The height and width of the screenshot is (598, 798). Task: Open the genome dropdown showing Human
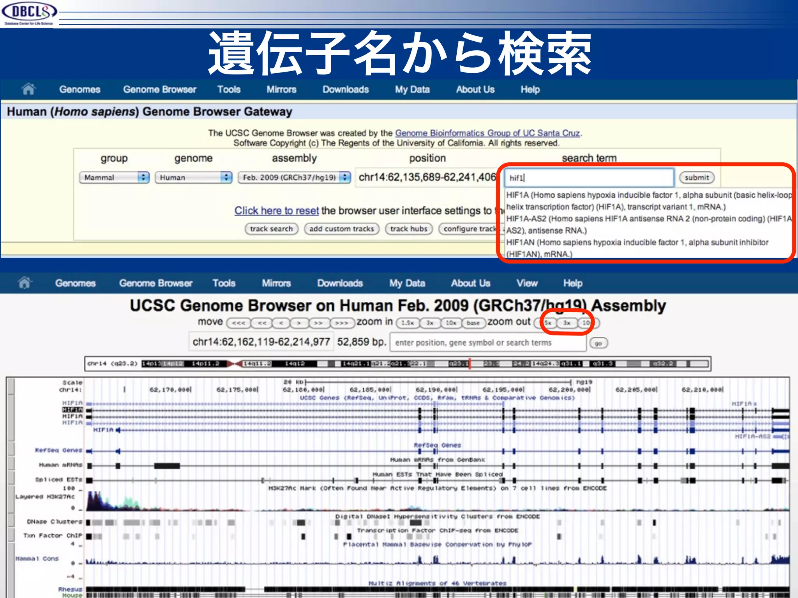(x=193, y=178)
